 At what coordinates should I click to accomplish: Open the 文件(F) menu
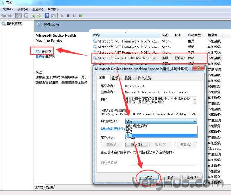tap(8, 9)
